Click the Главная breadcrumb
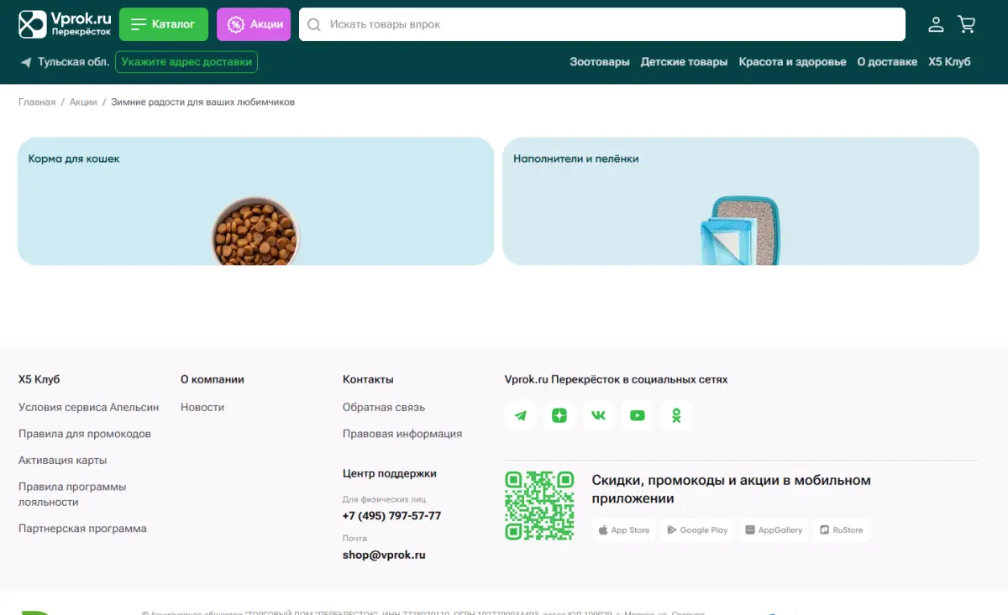 click(37, 102)
